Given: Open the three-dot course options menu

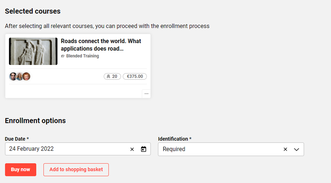Looking at the screenshot, I should coord(146,94).
